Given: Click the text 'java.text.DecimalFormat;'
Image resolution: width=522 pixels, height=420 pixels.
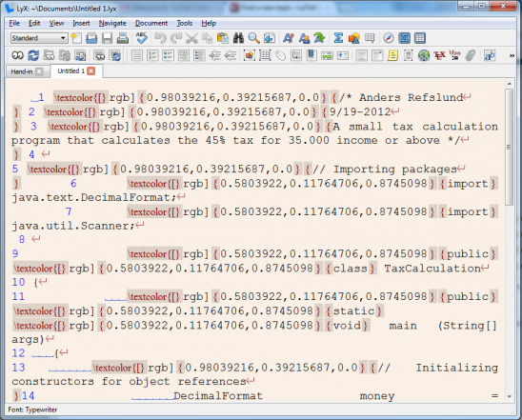Looking at the screenshot, I should (x=93, y=197).
